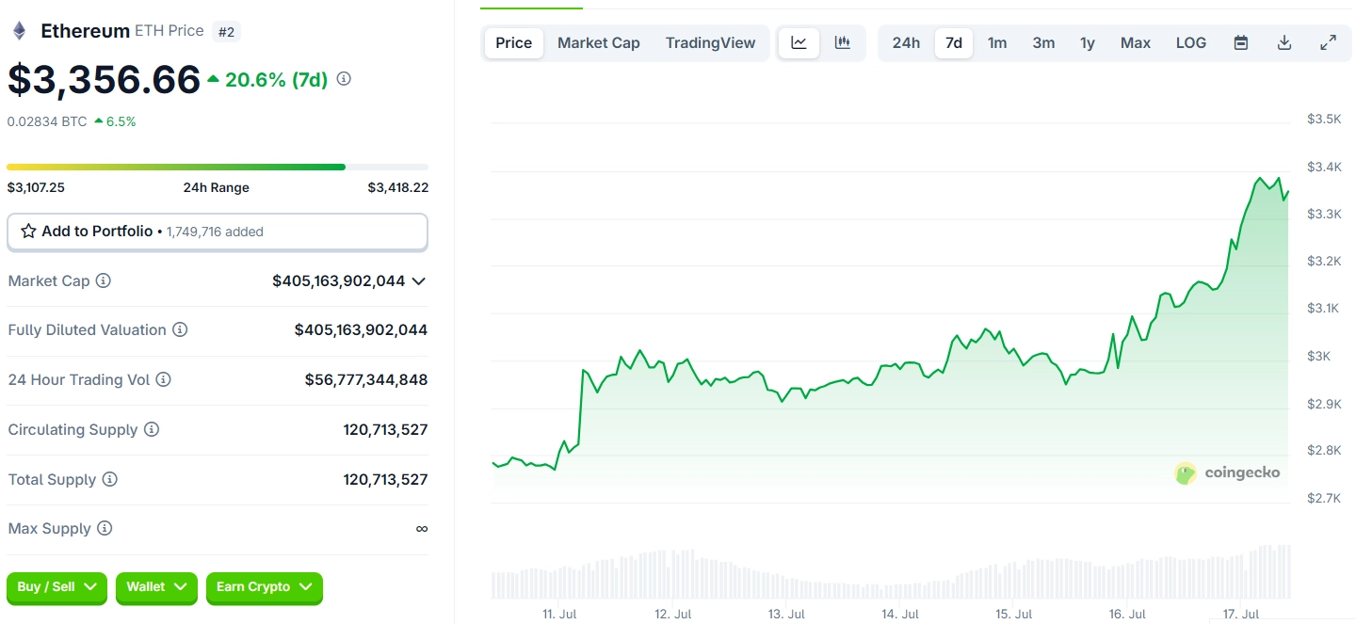Toggle LOG scale on chart
This screenshot has width=1356, height=624.
tap(1191, 42)
